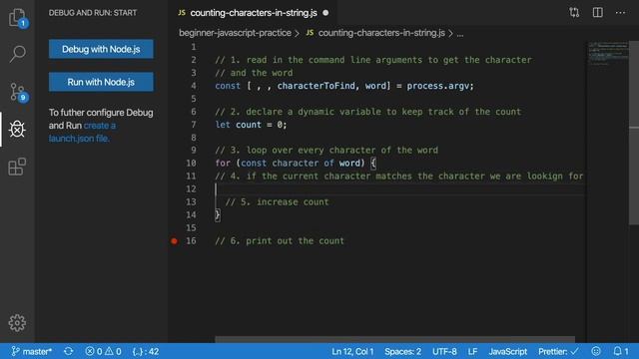Image resolution: width=639 pixels, height=359 pixels.
Task: Click the master* git branch indicator
Action: click(x=32, y=351)
